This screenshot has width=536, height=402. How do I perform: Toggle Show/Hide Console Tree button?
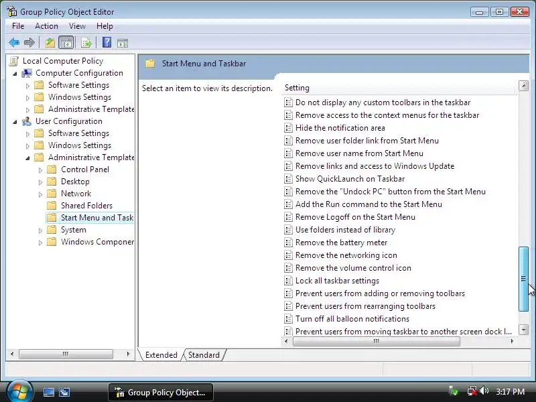[x=66, y=43]
